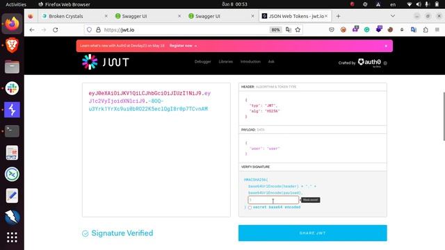Switch to the Broken Crystals tab

(74, 16)
